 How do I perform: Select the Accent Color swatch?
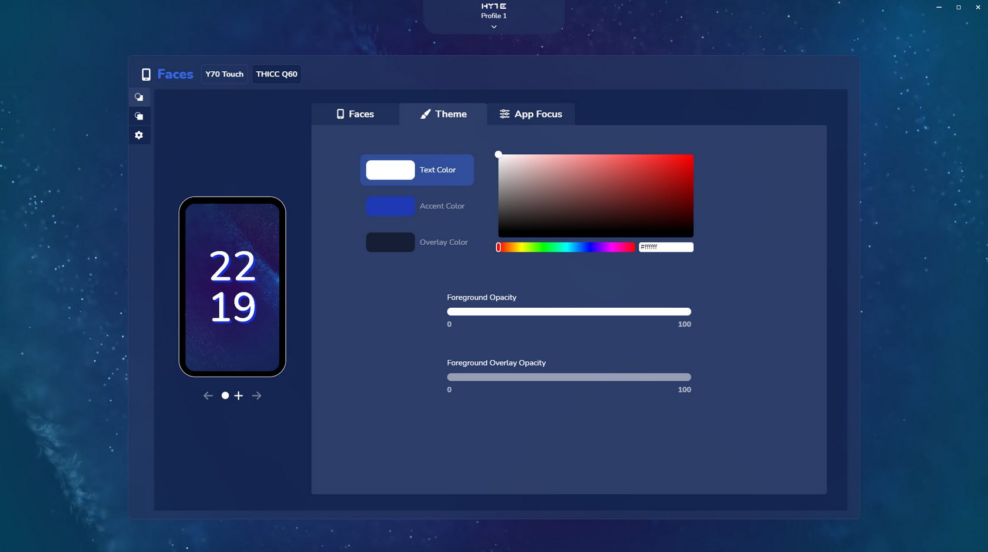(390, 206)
